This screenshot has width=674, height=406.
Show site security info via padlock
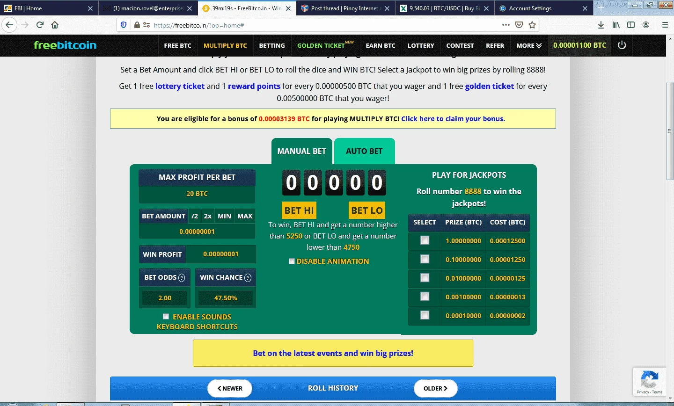[x=137, y=25]
